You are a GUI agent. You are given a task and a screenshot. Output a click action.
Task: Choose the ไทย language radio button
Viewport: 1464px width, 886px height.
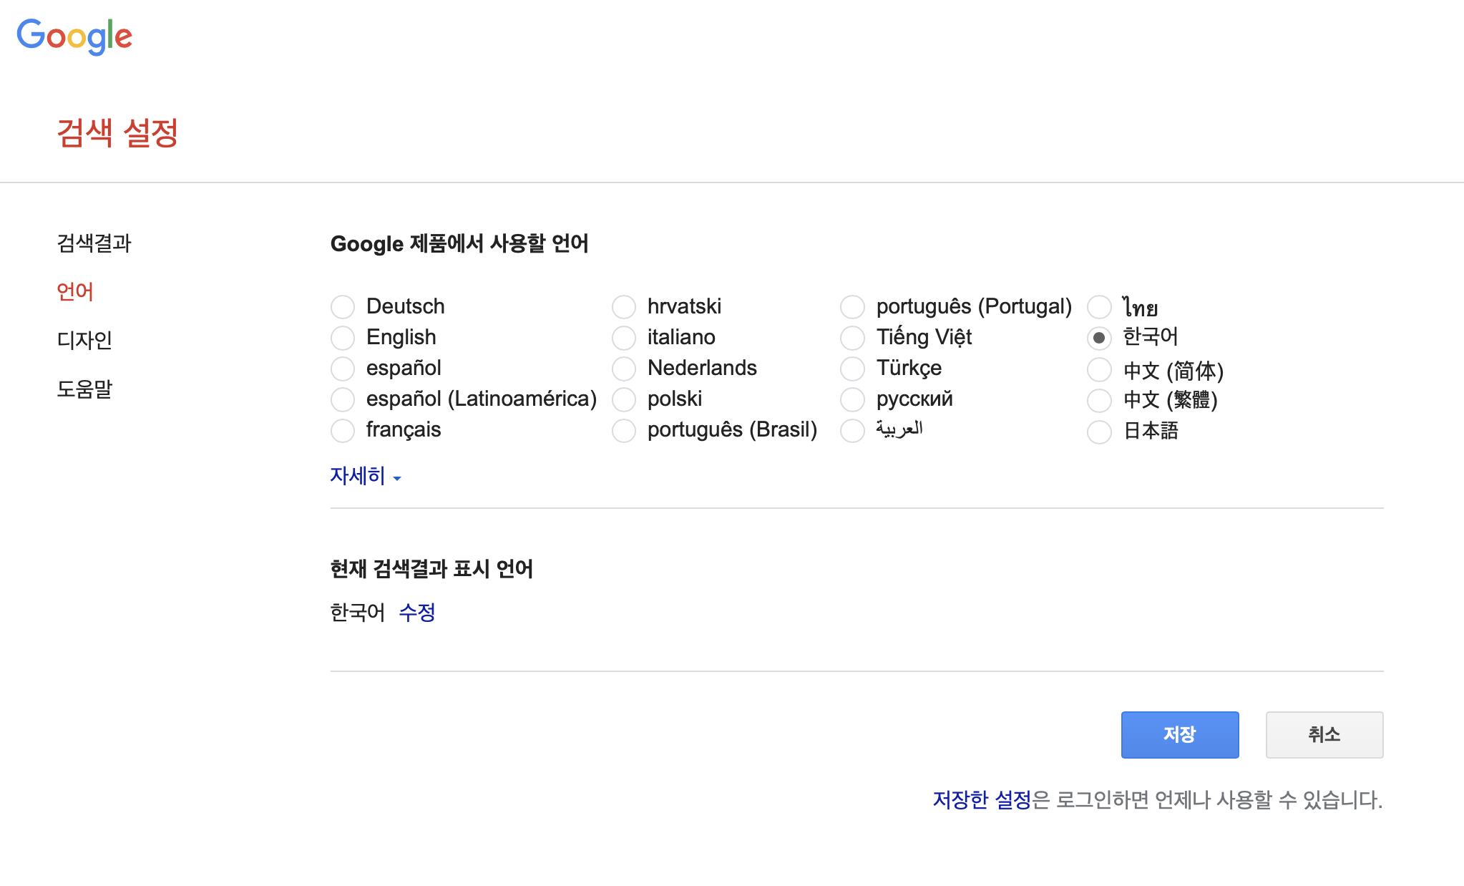tap(1099, 307)
